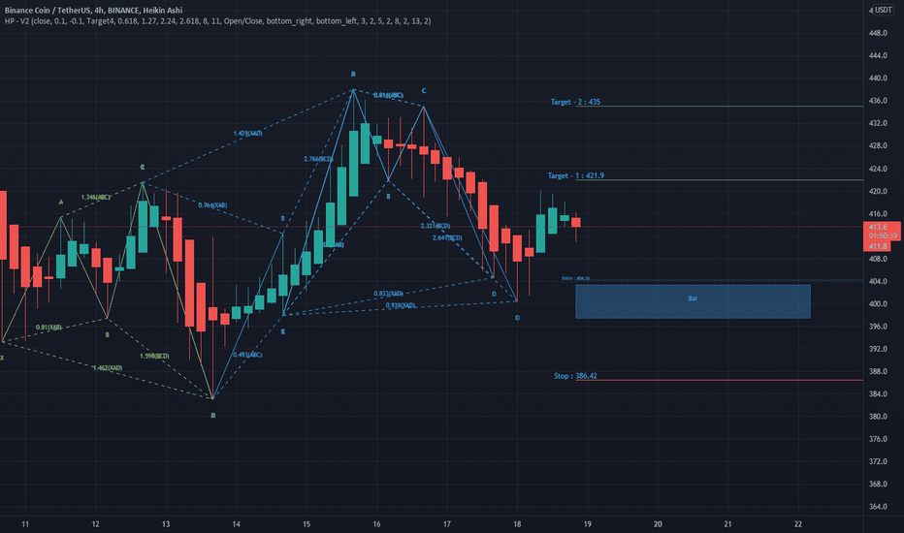
Task: Click date 19 on the time axis
Action: [x=587, y=524]
